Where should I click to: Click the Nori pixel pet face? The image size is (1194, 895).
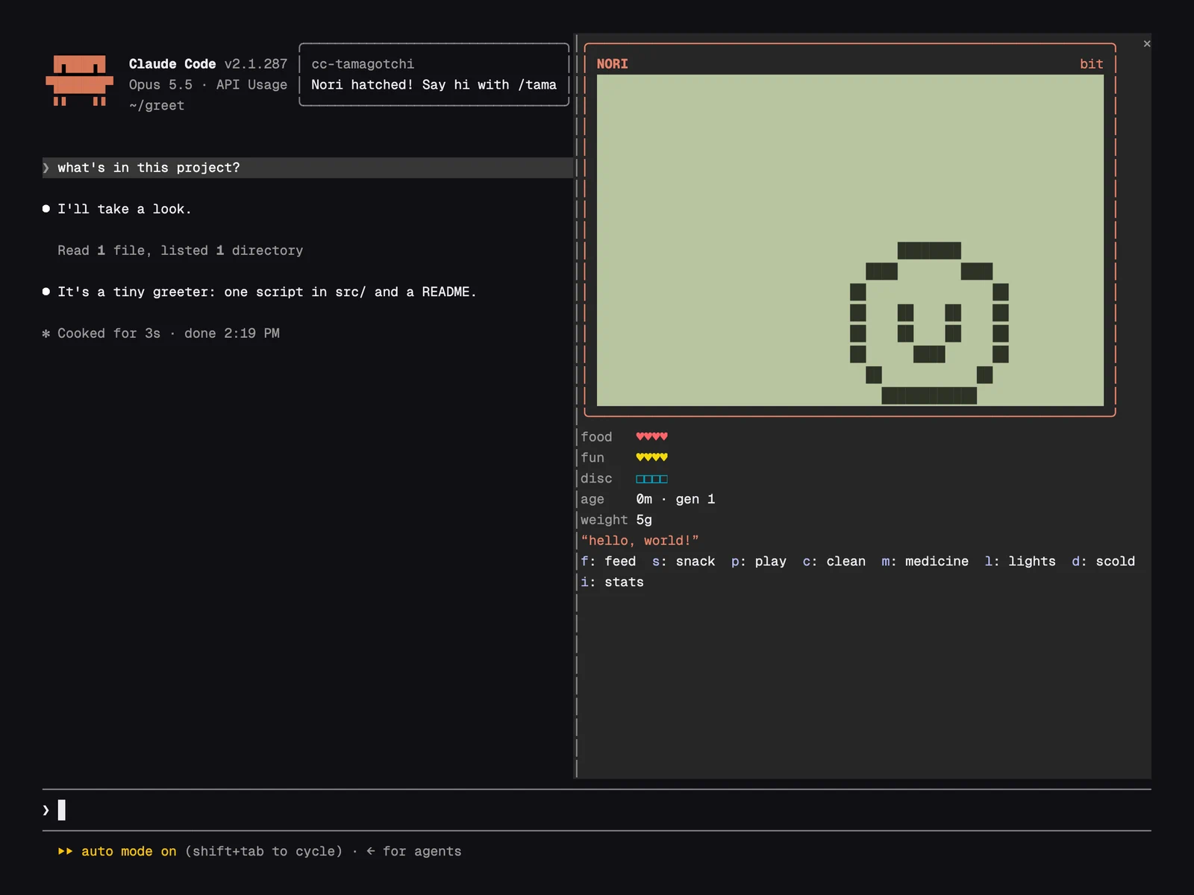coord(929,323)
